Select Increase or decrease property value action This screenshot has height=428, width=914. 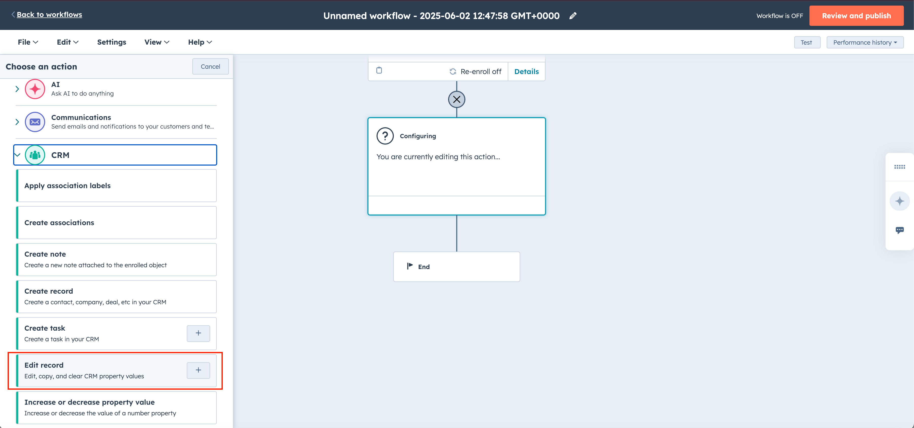pyautogui.click(x=116, y=408)
